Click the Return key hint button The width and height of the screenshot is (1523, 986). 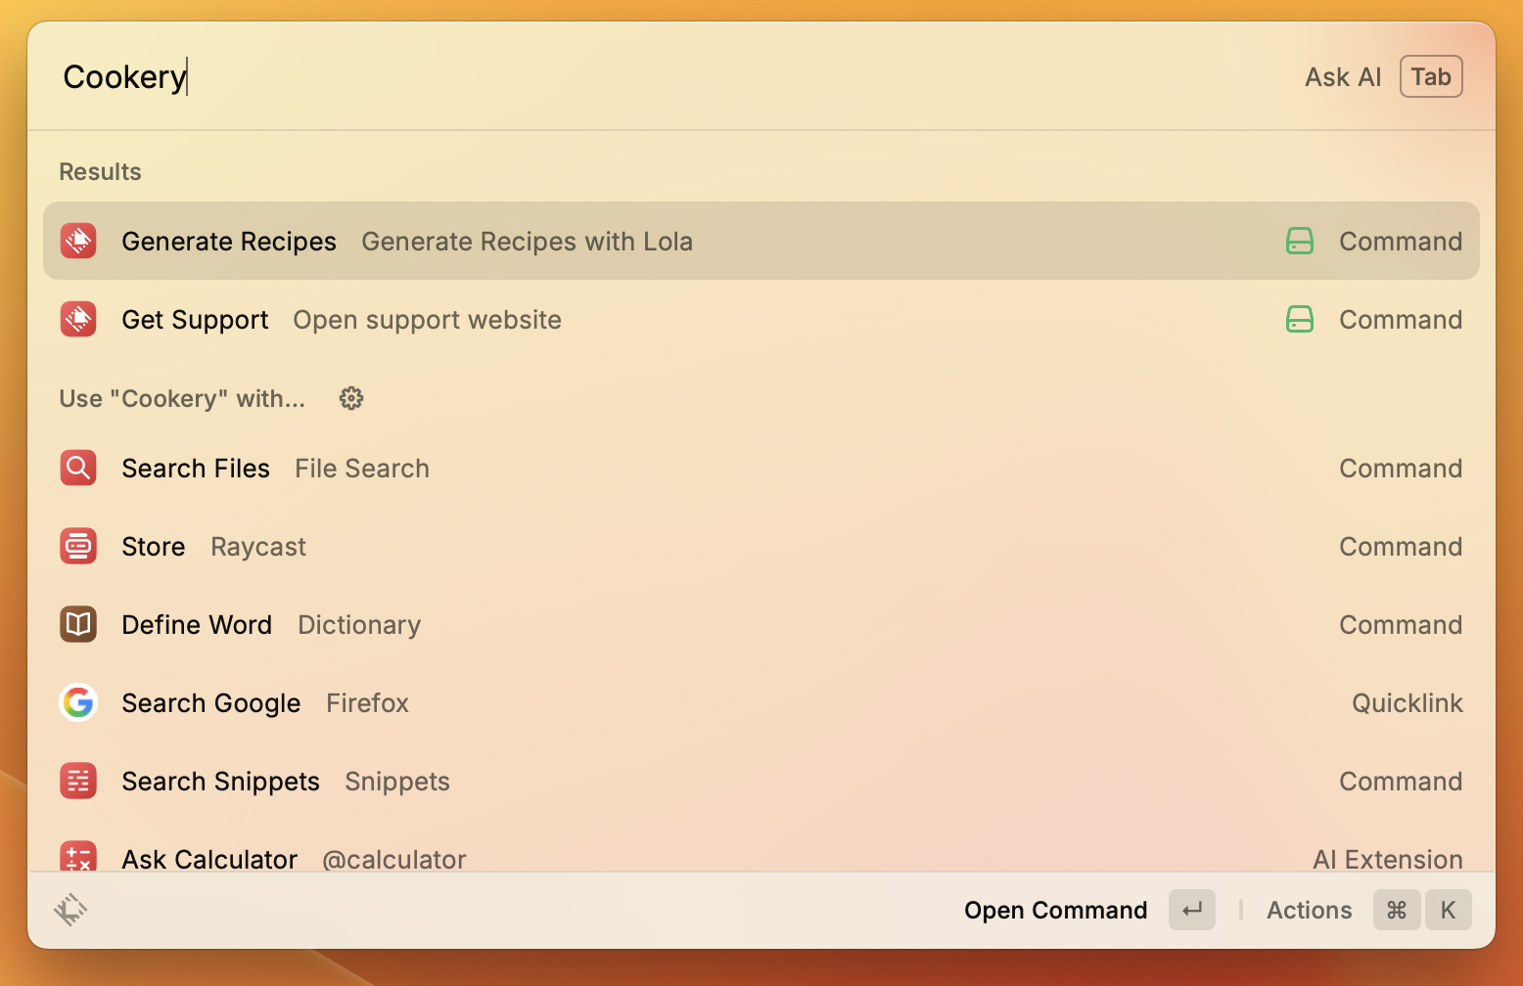1192,910
